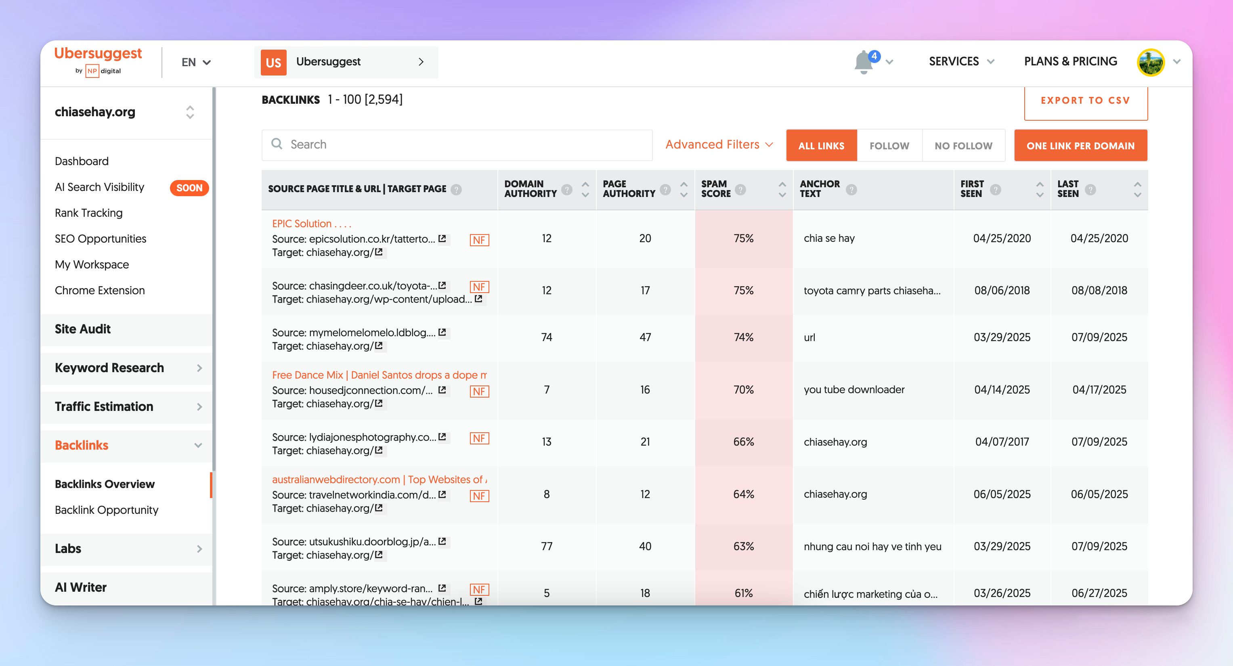Click the search magnifier icon
The height and width of the screenshot is (666, 1233).
coord(277,144)
